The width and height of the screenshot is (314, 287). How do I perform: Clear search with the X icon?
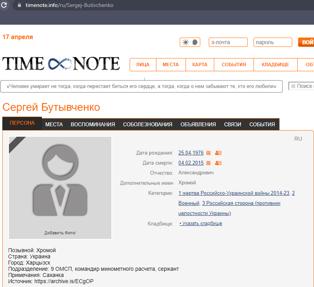293,86
